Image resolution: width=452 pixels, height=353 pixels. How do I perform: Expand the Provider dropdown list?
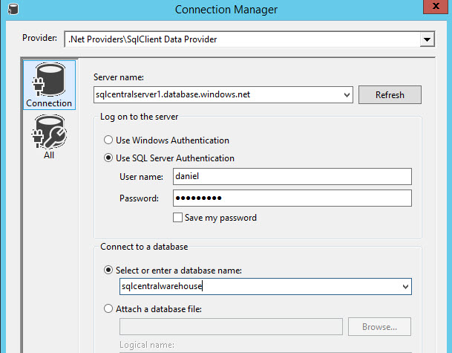pyautogui.click(x=427, y=39)
